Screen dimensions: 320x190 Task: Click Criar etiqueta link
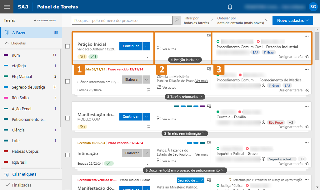tap(24, 174)
